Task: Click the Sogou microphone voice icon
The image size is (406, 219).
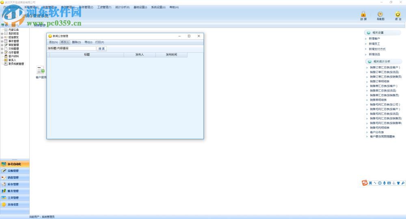Action: [384, 183]
